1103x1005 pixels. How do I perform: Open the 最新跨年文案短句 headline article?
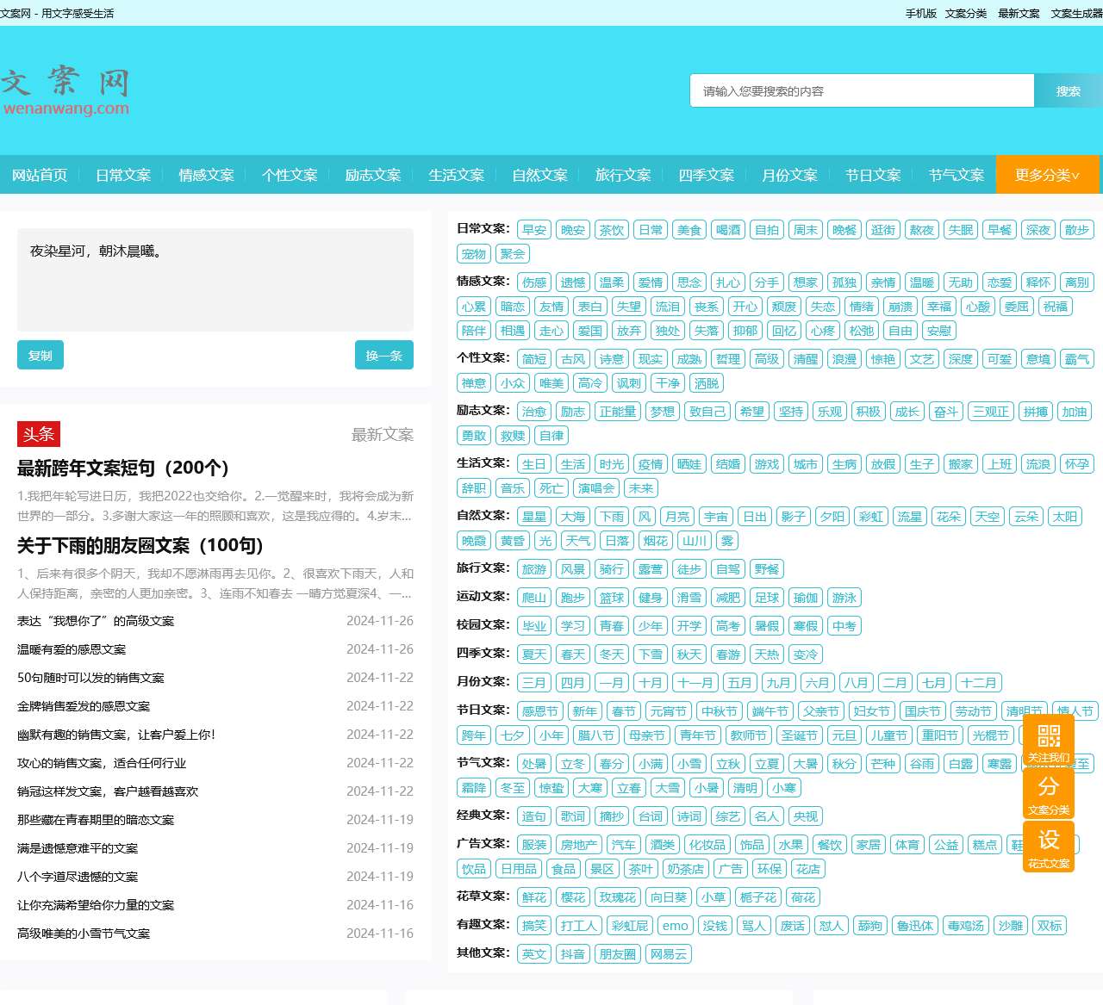[123, 468]
